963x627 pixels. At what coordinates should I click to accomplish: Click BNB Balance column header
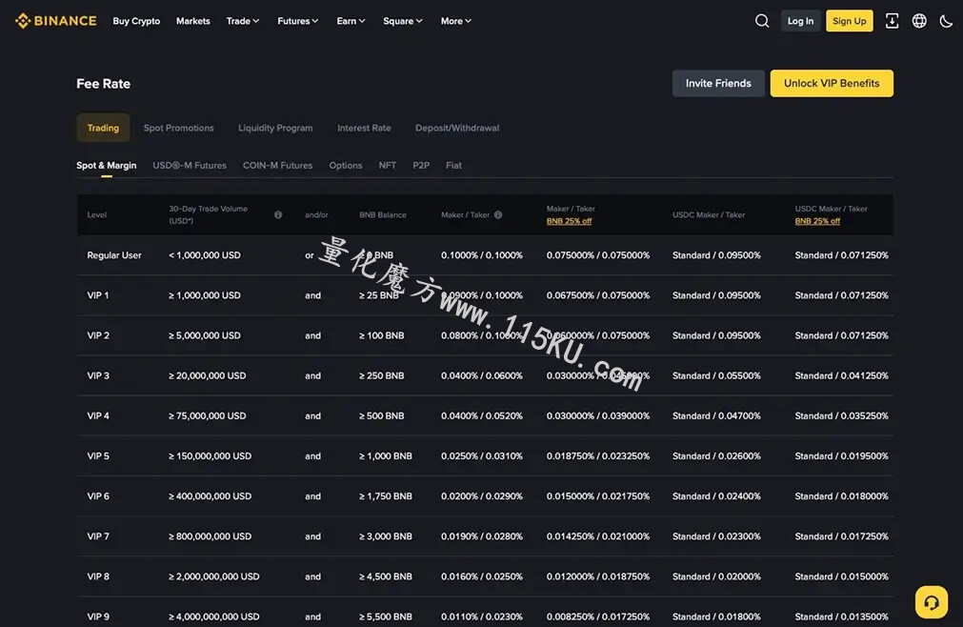[x=383, y=215]
